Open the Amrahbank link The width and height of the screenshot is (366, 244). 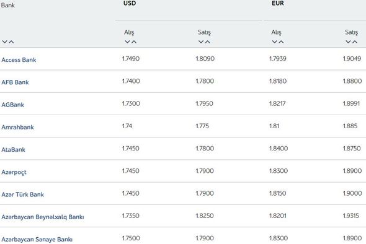tap(17, 127)
